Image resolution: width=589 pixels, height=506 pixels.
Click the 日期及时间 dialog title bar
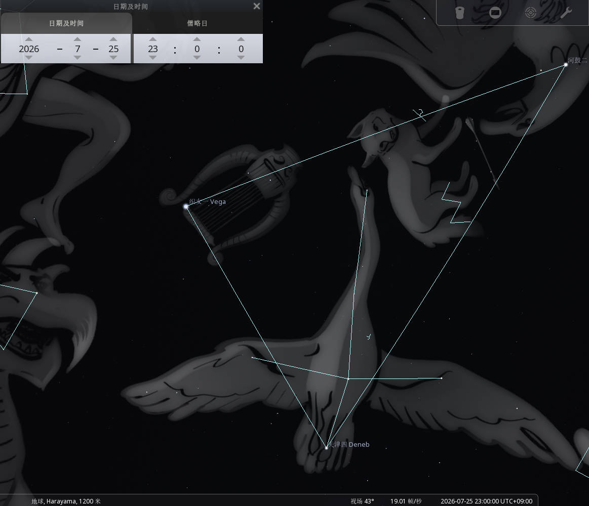130,7
